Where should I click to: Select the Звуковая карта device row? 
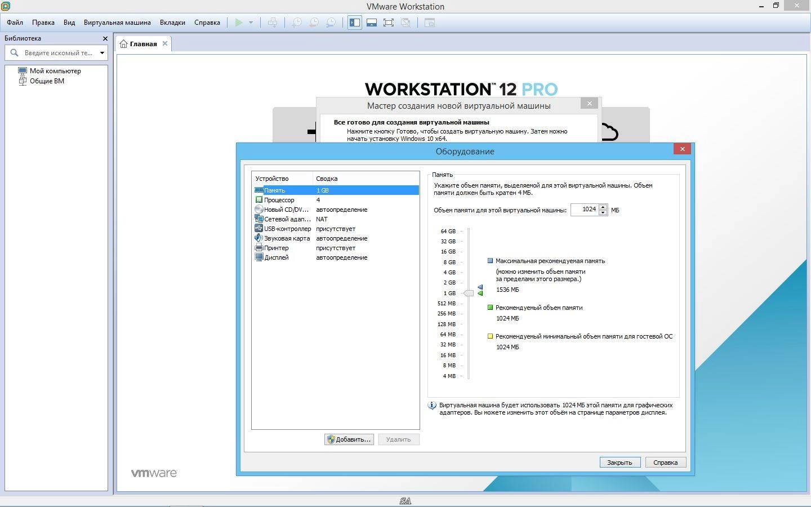tap(336, 238)
